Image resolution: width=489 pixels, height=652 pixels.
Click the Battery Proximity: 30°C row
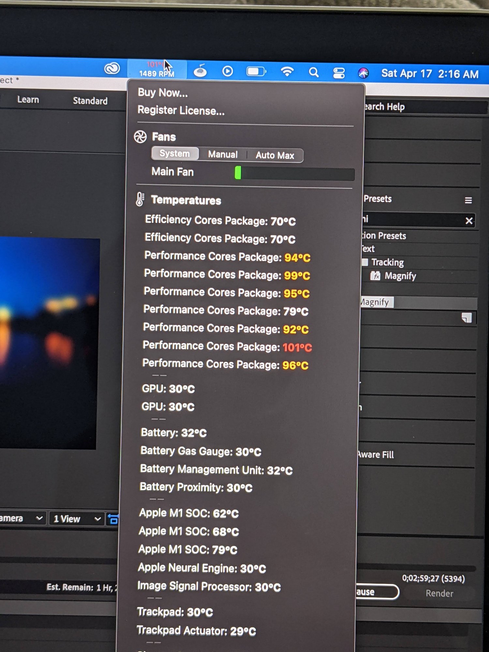(196, 487)
